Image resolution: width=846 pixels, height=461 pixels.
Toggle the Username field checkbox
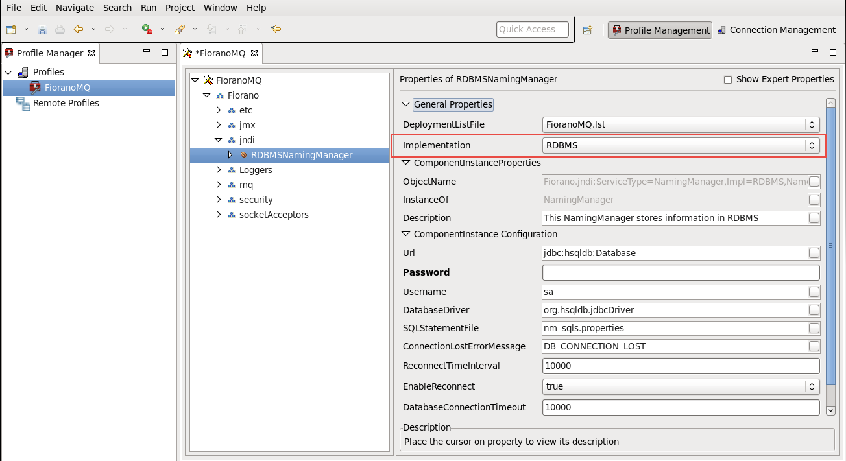coord(814,292)
